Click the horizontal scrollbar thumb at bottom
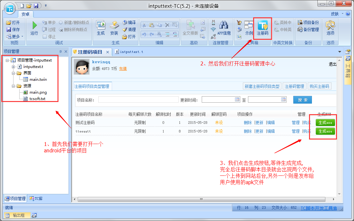The image size is (354, 221). pyautogui.click(x=201, y=199)
